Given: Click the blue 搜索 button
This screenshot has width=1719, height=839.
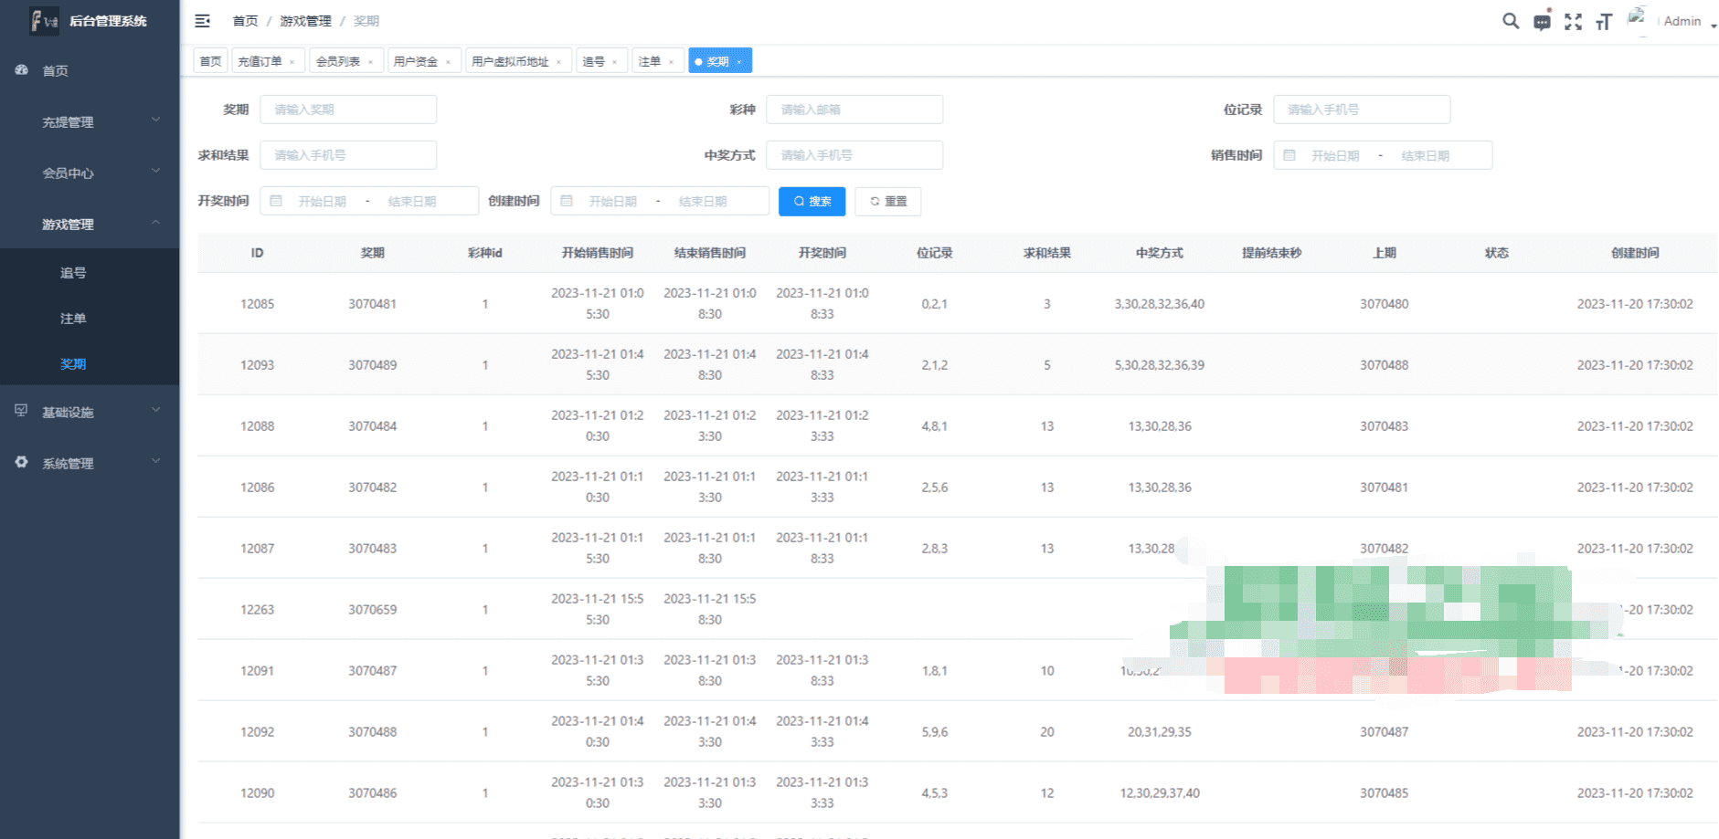Looking at the screenshot, I should click(x=812, y=201).
